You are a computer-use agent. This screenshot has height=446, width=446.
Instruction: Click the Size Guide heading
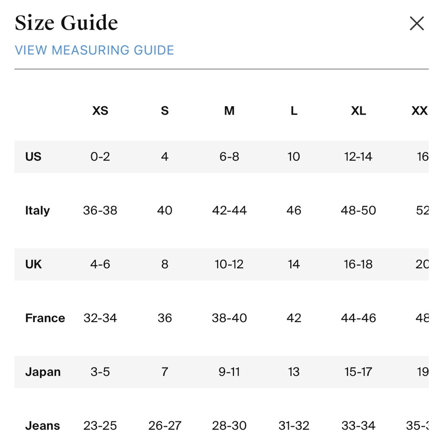coord(66,23)
